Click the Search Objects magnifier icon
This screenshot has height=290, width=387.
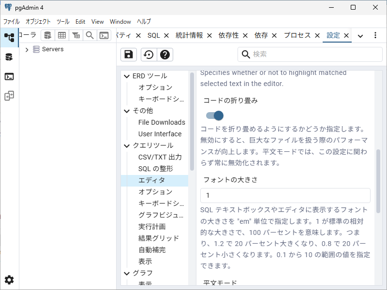pyautogui.click(x=89, y=35)
